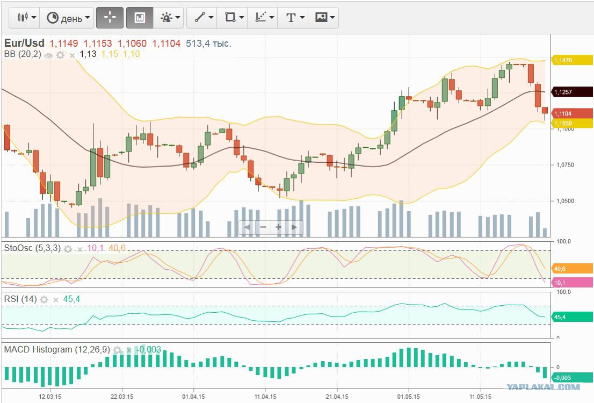Open the dotted trend analysis tool dropdown
The width and height of the screenshot is (594, 403).
[x=263, y=17]
